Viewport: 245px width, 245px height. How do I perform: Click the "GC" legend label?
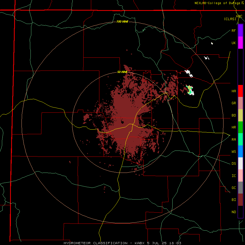click(234, 188)
